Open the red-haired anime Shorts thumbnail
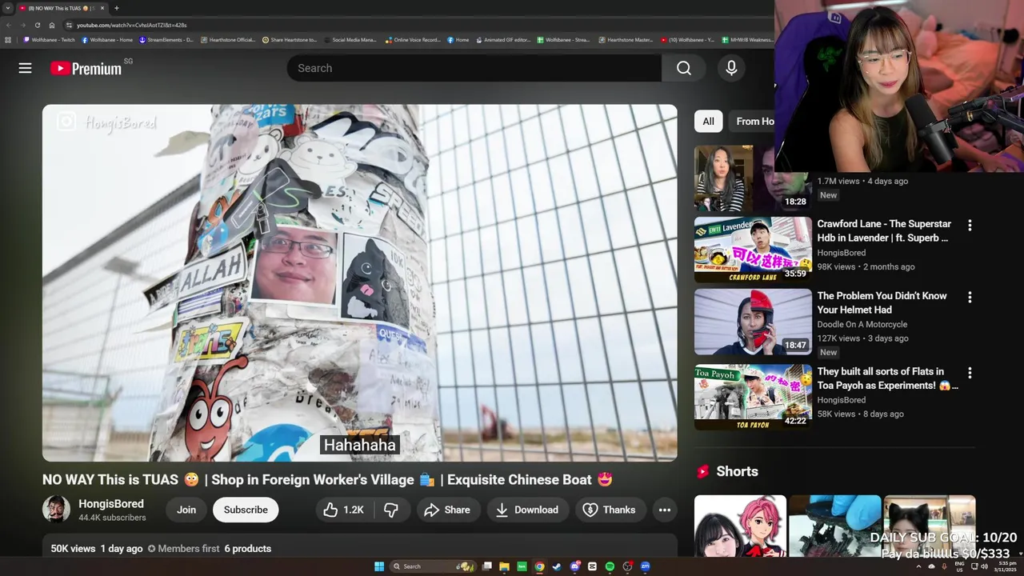1024x576 pixels. (x=740, y=526)
